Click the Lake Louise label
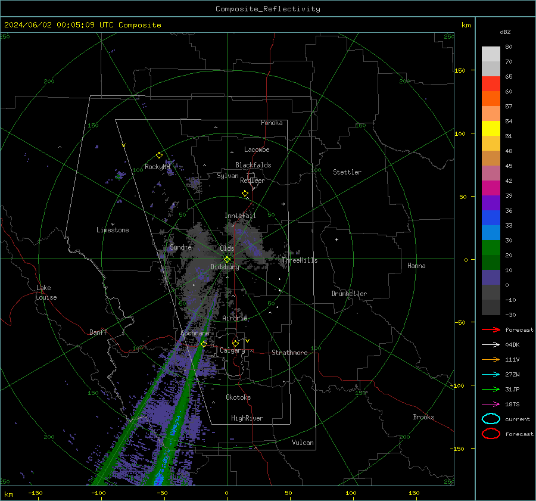 46,292
